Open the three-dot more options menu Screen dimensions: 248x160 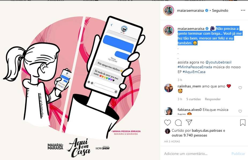[243, 10]
